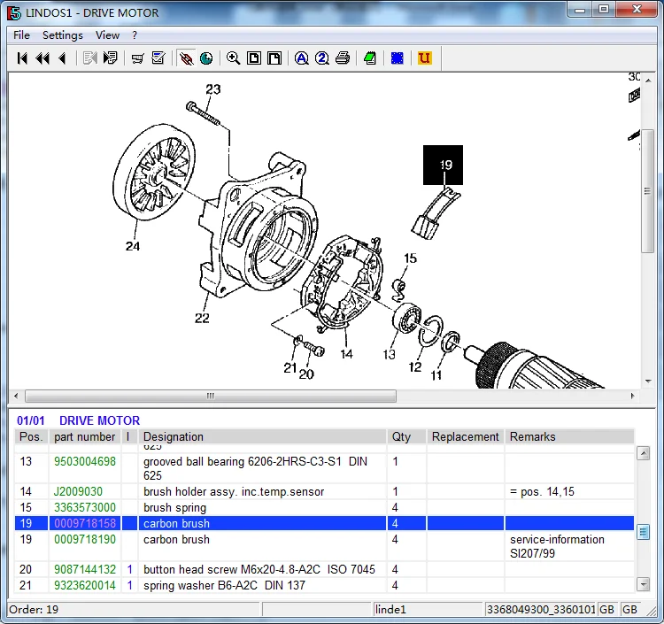Click callout 23 on the diagram
664x624 pixels.
pyautogui.click(x=213, y=89)
